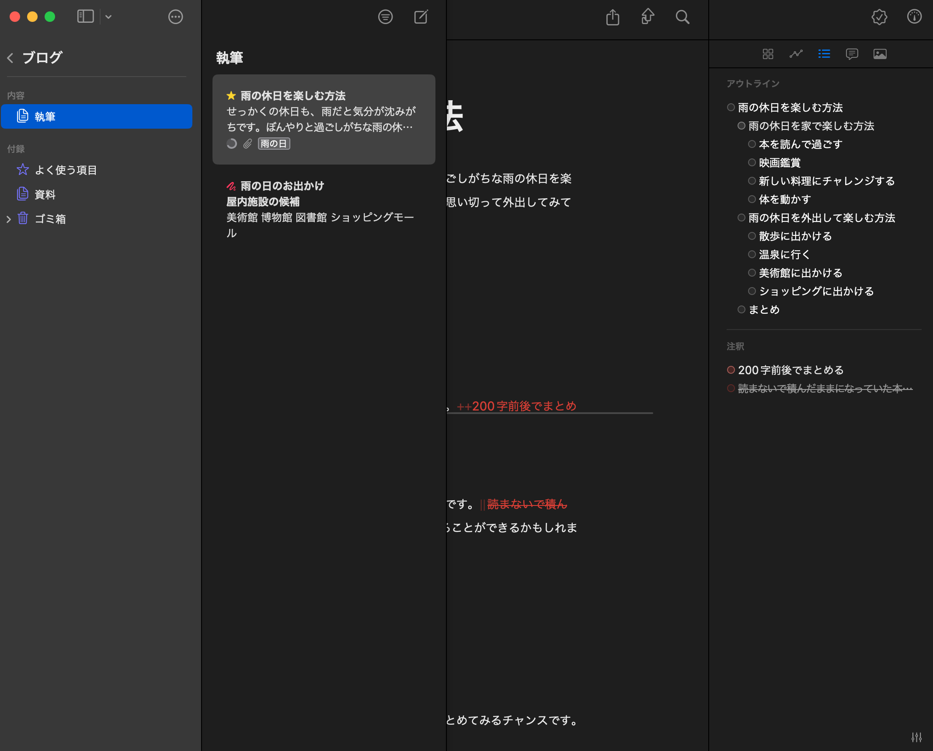Click the 執筆 sheet list header
The image size is (933, 751).
click(x=230, y=57)
